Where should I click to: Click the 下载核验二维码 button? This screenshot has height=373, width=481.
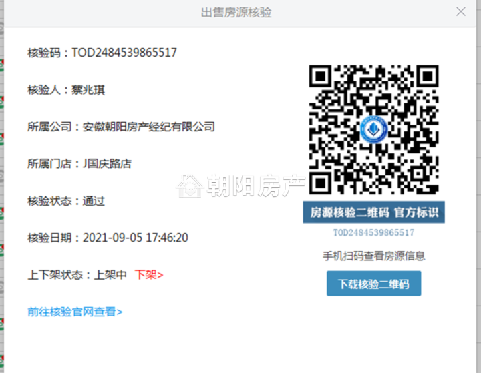pos(373,284)
